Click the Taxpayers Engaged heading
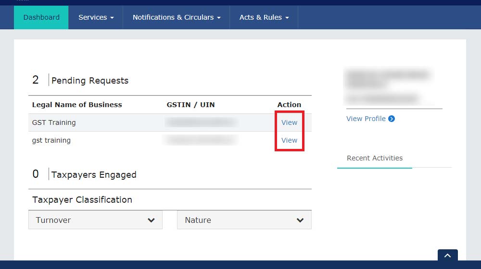The image size is (481, 269). (94, 175)
